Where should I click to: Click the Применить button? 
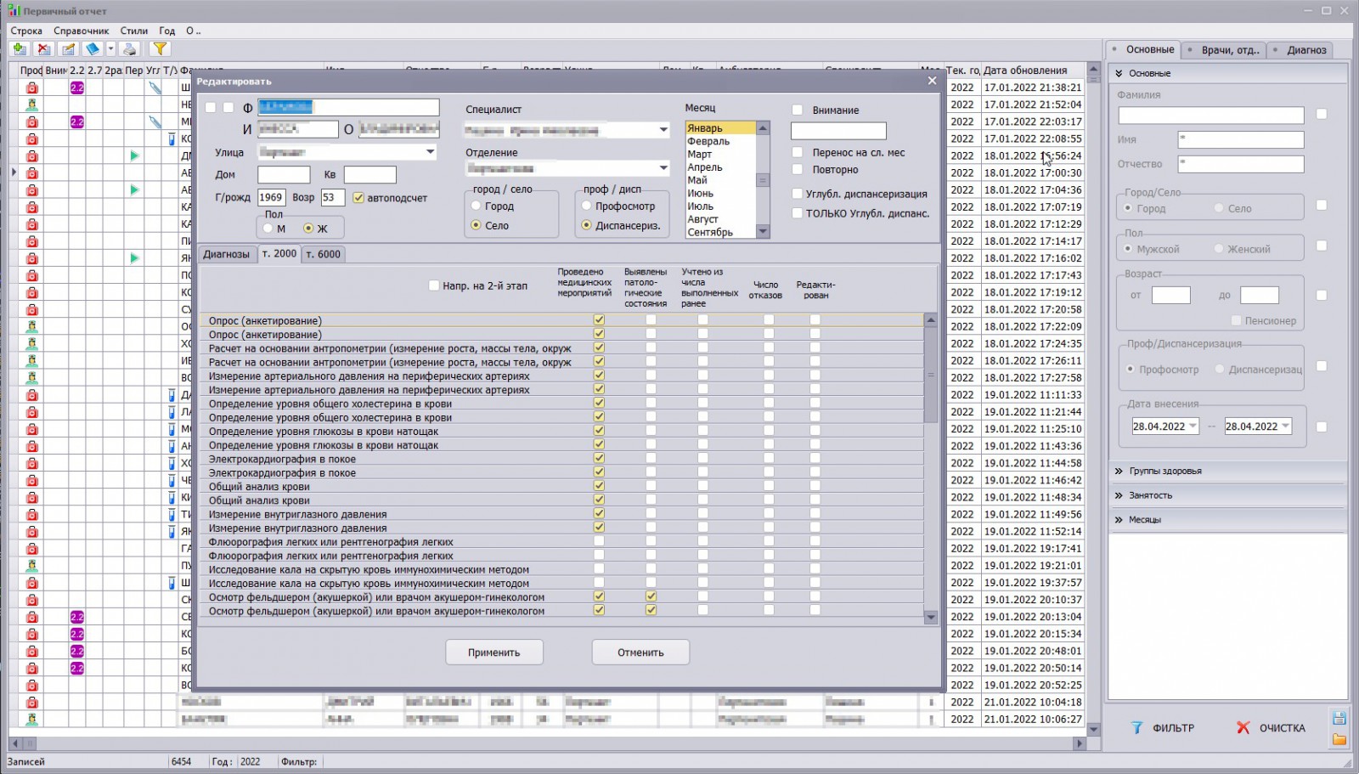[x=493, y=653]
